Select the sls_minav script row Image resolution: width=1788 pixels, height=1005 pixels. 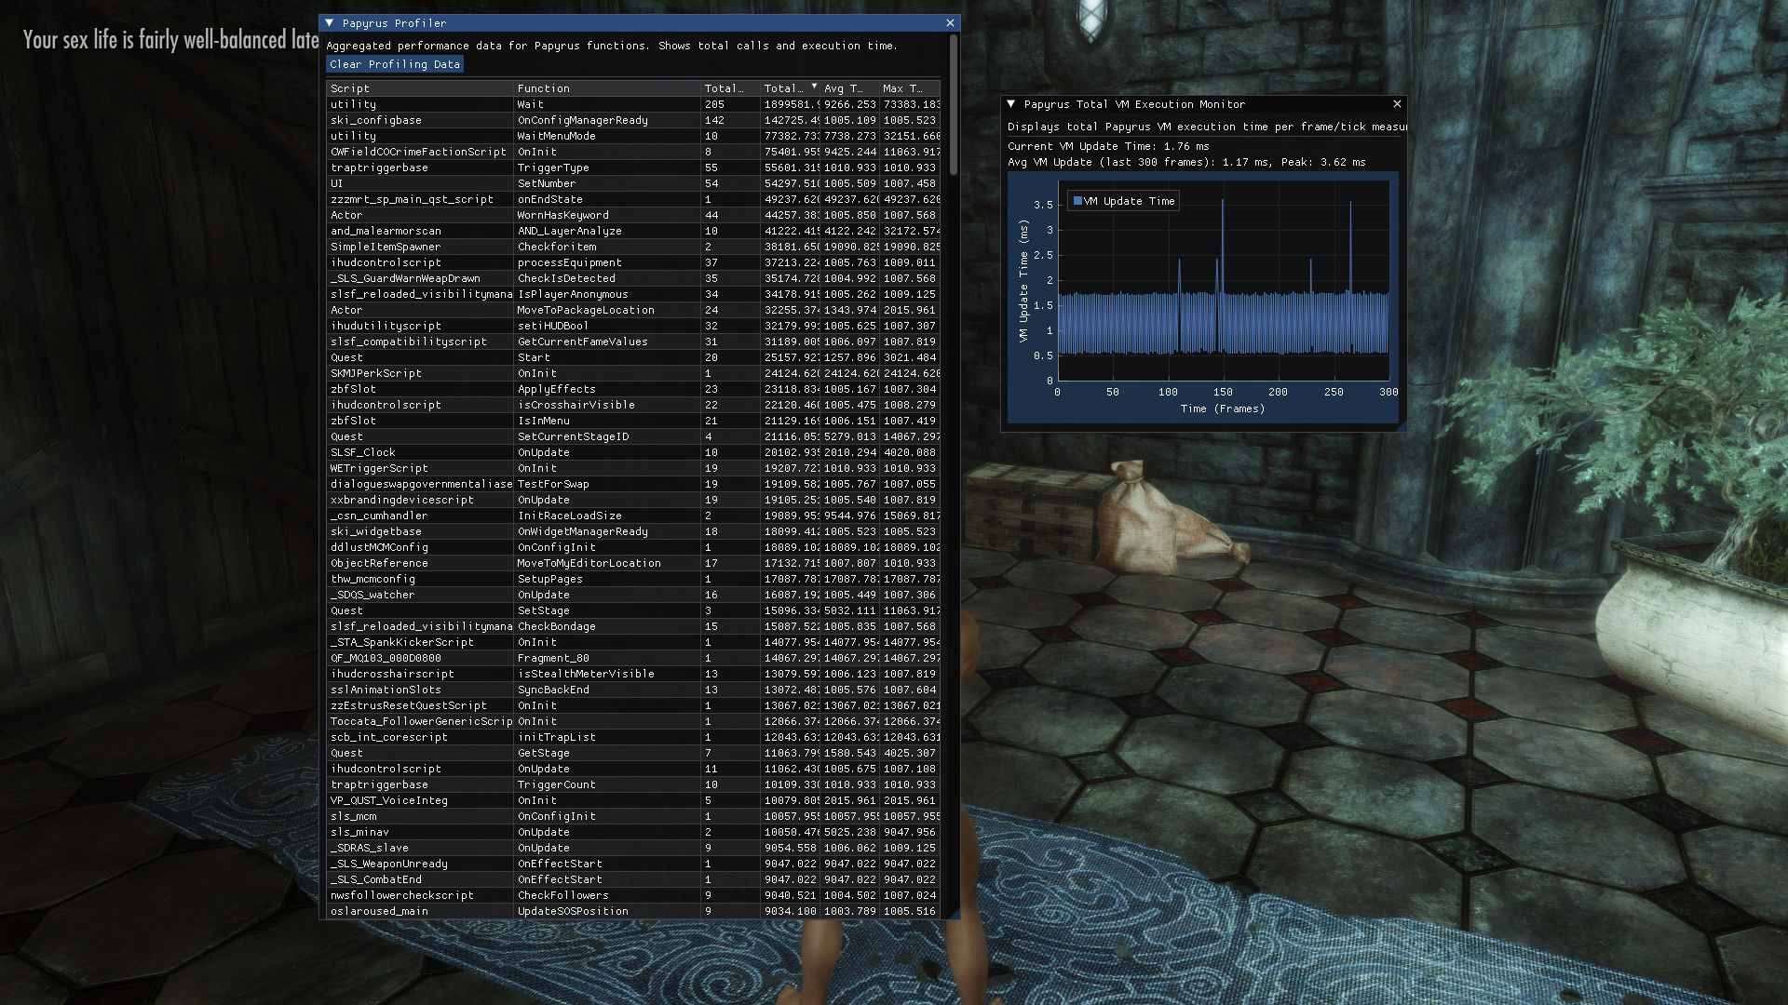click(633, 832)
